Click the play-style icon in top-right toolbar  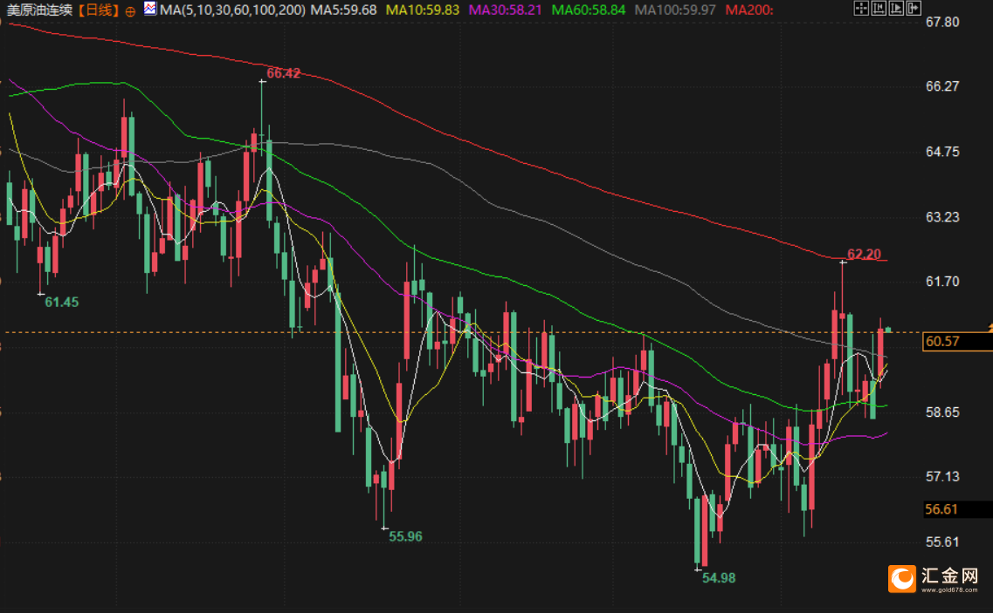pyautogui.click(x=896, y=8)
